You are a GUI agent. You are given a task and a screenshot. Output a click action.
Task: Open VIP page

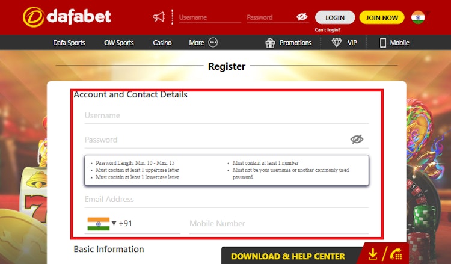click(352, 43)
